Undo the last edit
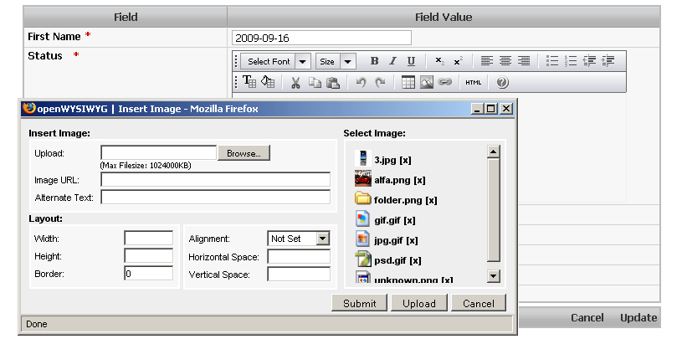The height and width of the screenshot is (339, 682). click(362, 82)
